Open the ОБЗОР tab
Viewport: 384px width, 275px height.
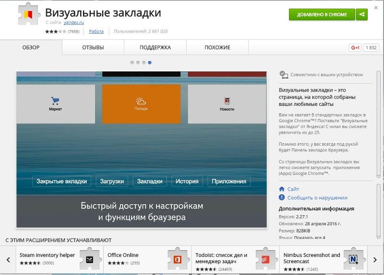click(31, 47)
